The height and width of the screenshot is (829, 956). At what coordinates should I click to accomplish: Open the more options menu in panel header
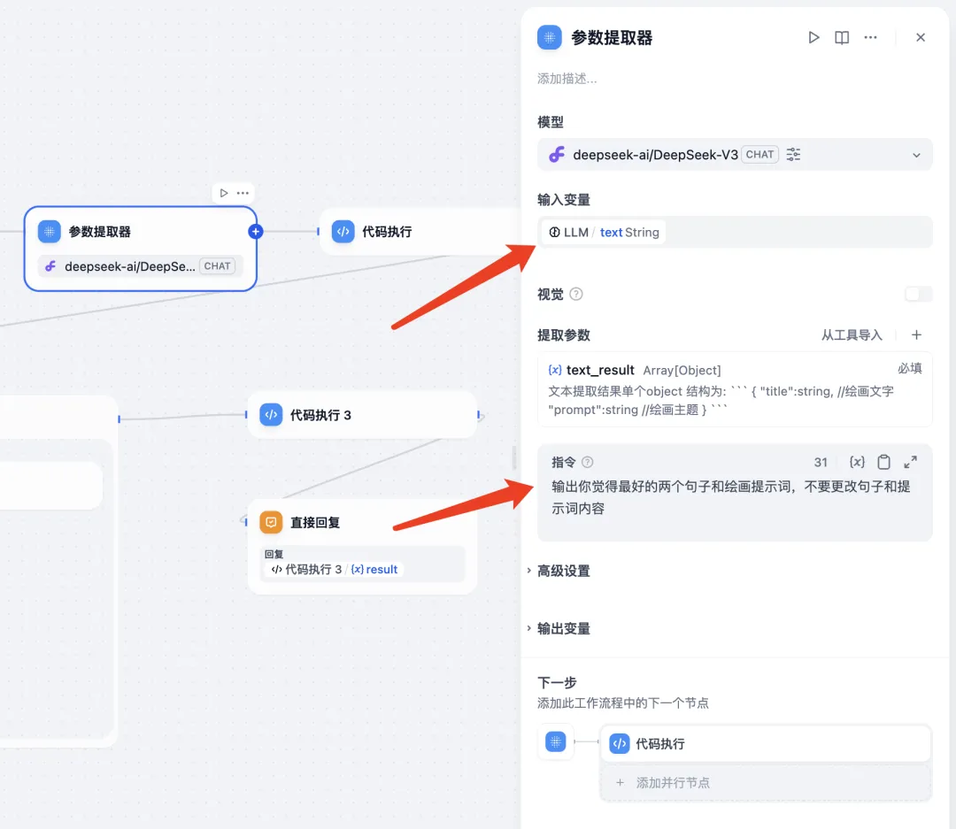point(871,38)
